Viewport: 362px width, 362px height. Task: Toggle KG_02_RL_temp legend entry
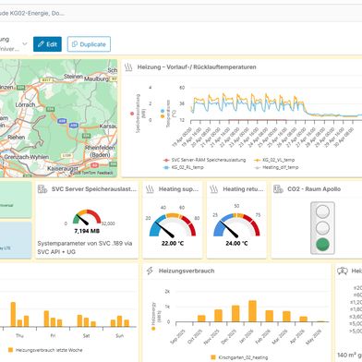coord(184,167)
